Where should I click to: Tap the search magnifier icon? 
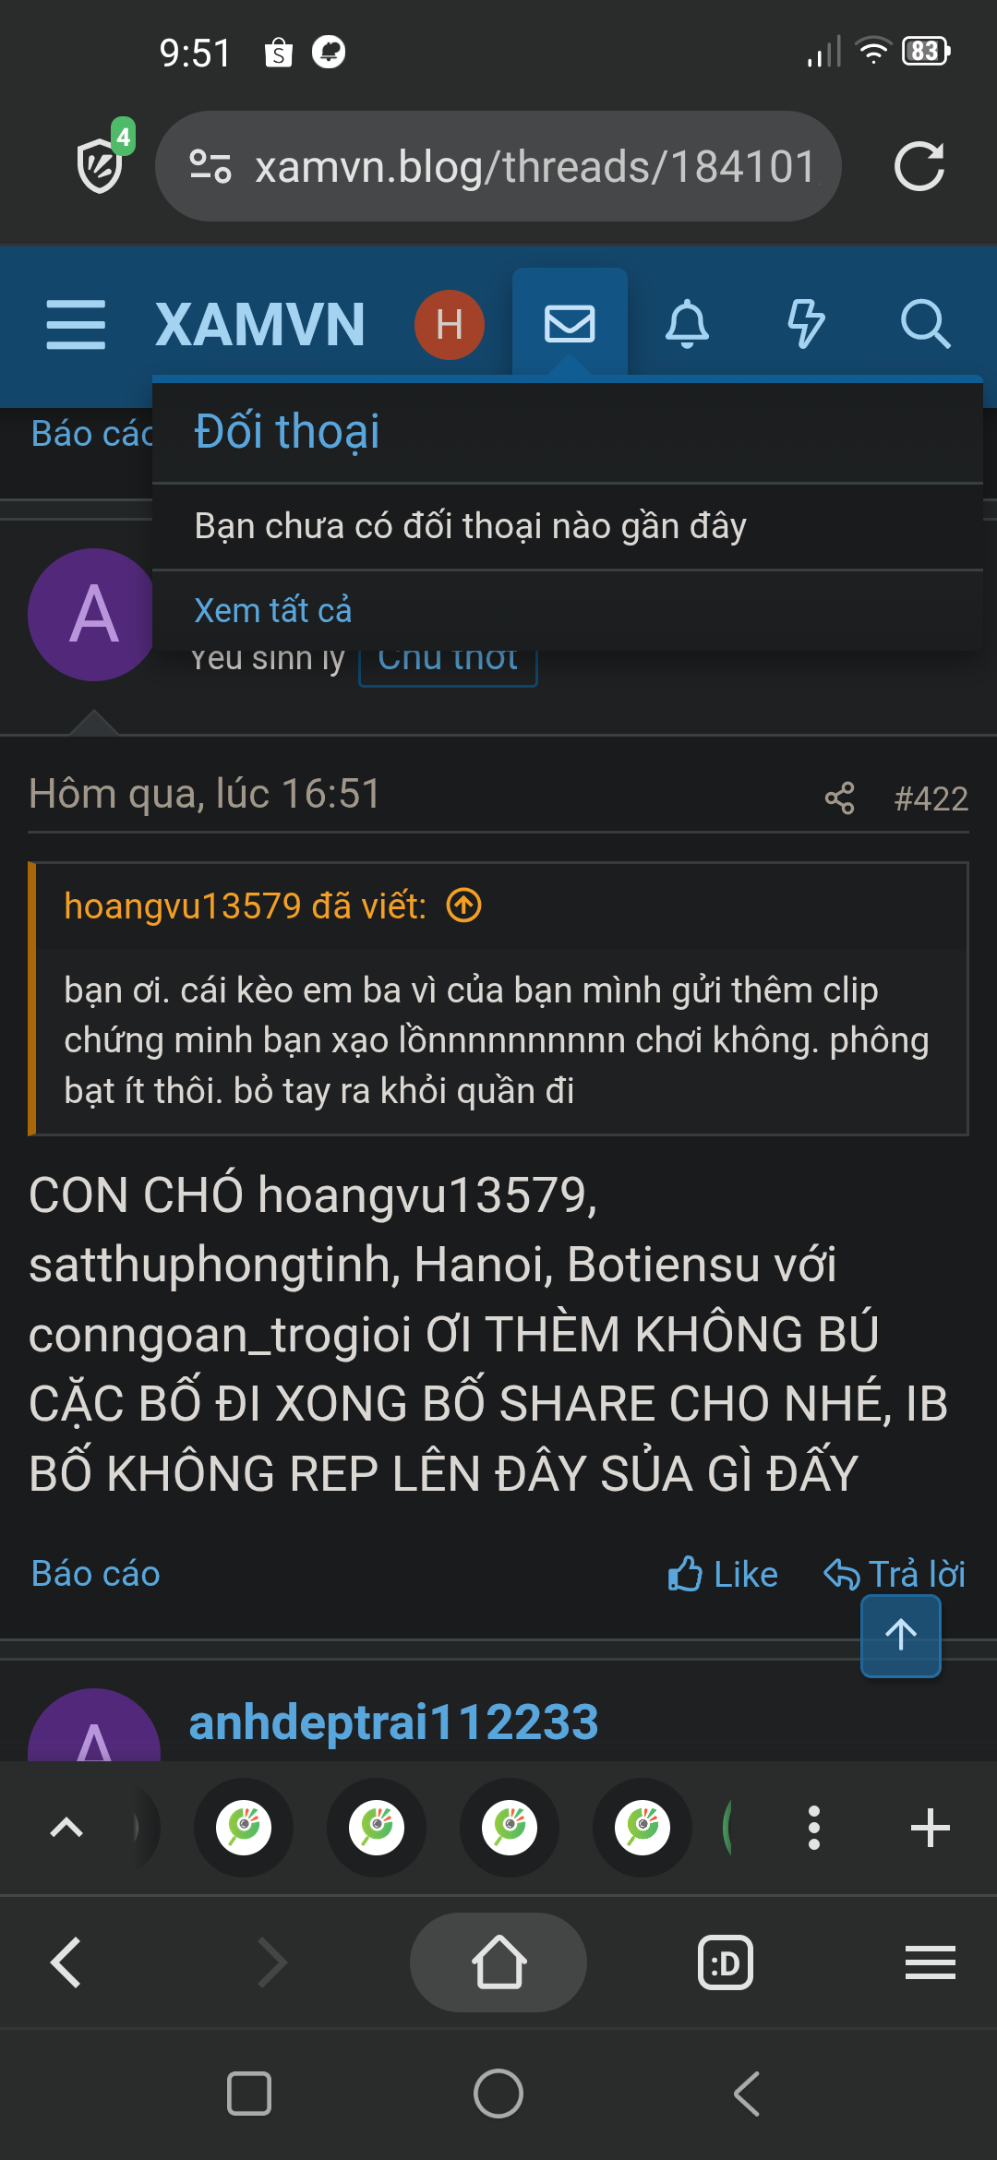pos(925,324)
